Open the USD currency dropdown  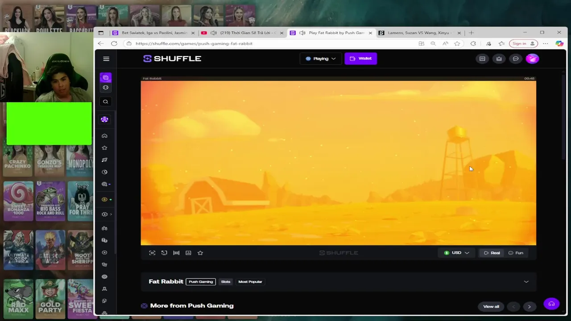tap(456, 253)
